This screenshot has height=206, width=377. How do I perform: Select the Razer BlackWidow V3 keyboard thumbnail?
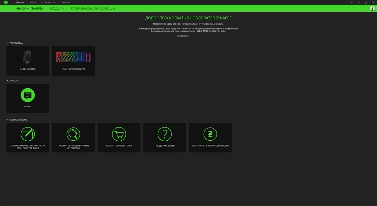coord(73,57)
